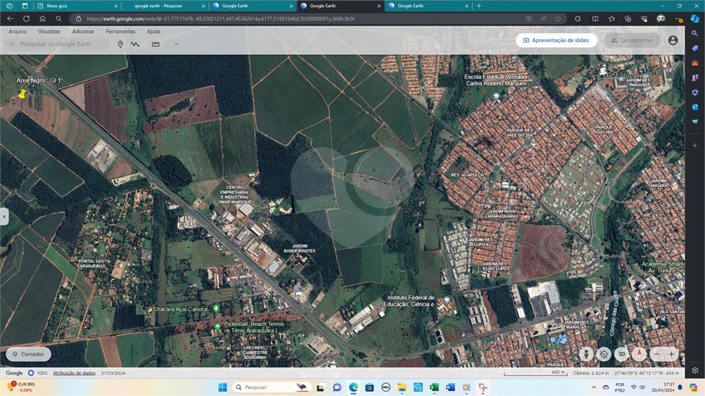Select the Pickleball Beach Tennis map pin
705x396 pixels.
[x=218, y=327]
